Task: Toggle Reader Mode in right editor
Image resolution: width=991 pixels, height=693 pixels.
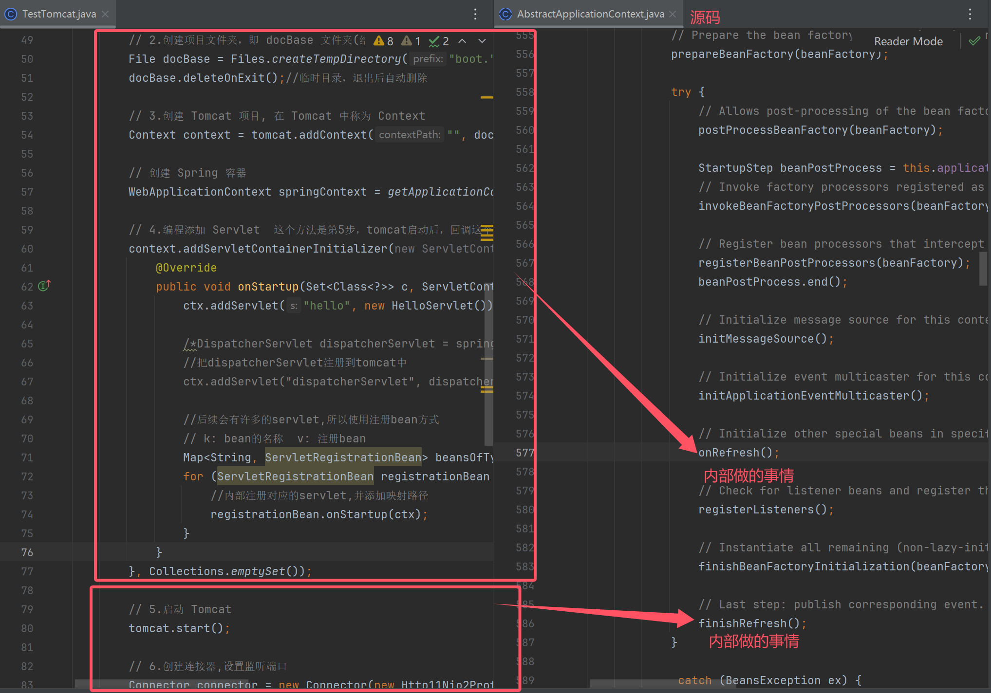Action: tap(908, 41)
